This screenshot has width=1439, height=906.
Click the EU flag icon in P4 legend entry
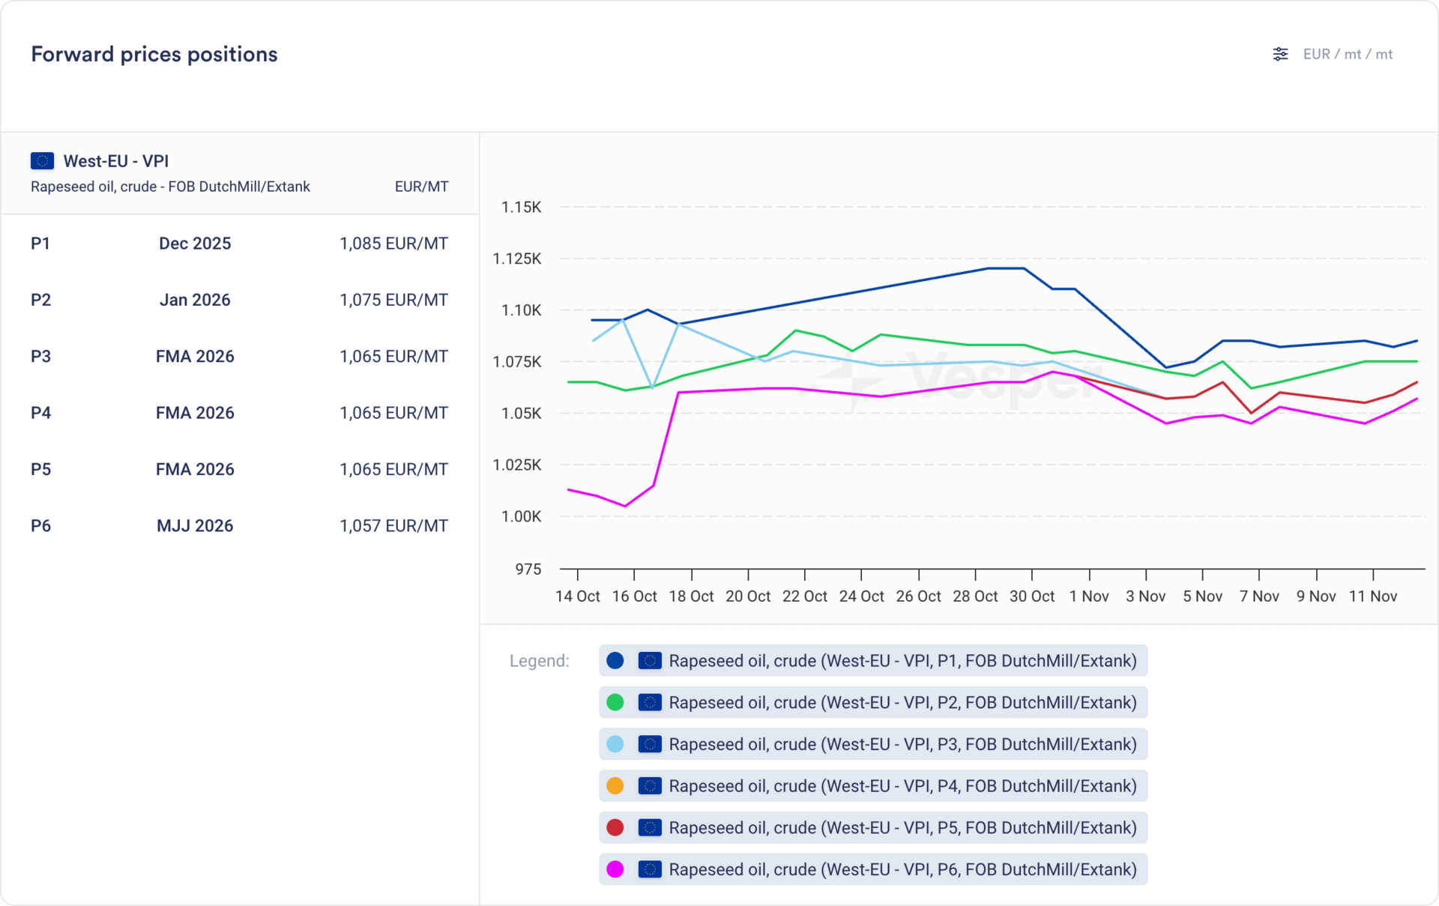coord(649,786)
